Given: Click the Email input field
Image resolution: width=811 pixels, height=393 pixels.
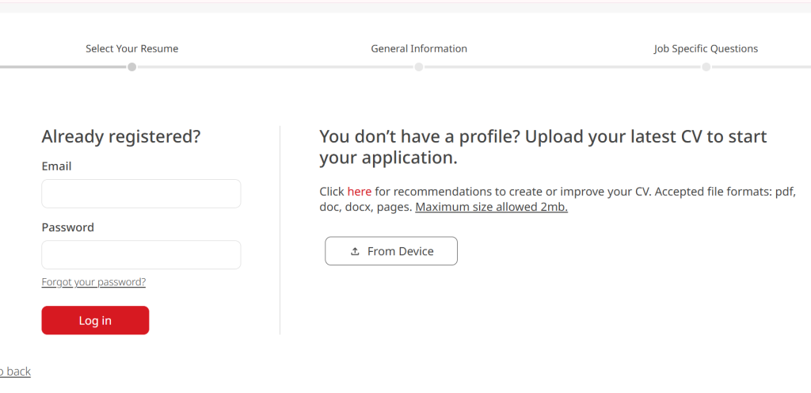Looking at the screenshot, I should click(x=141, y=193).
